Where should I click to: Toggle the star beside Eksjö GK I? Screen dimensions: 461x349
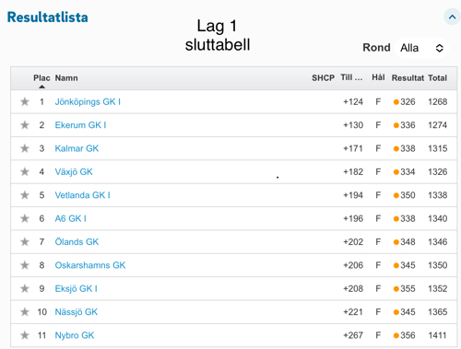coord(25,288)
